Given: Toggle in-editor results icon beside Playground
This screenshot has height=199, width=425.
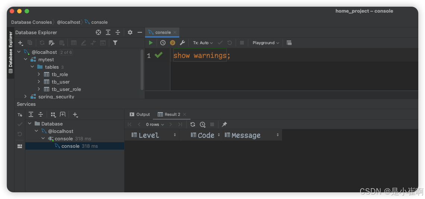Looking at the screenshot, I should coord(289,43).
